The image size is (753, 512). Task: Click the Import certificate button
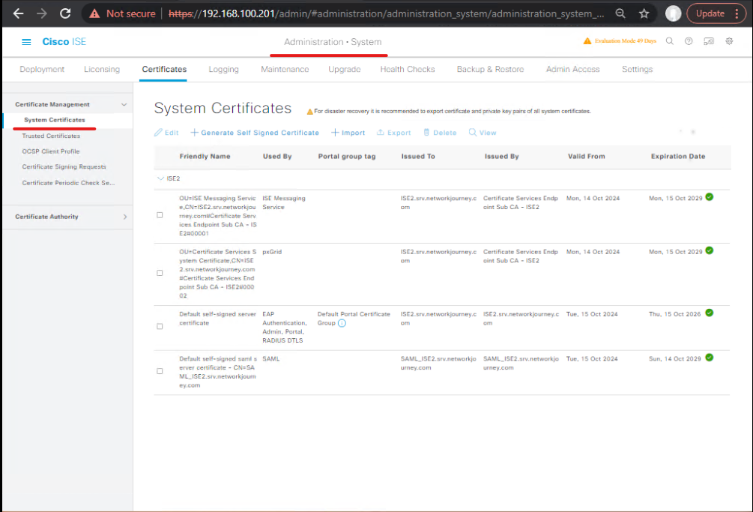click(348, 133)
